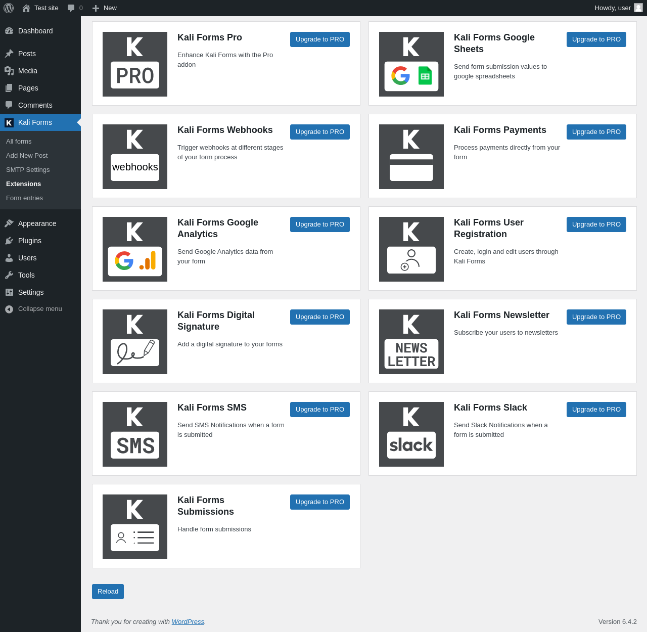Screen dimensions: 647x632
Task: Click the Kali Forms Pro thumbnail image
Action: [135, 64]
